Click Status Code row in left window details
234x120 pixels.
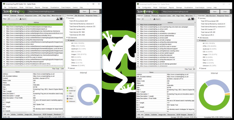[32, 80]
